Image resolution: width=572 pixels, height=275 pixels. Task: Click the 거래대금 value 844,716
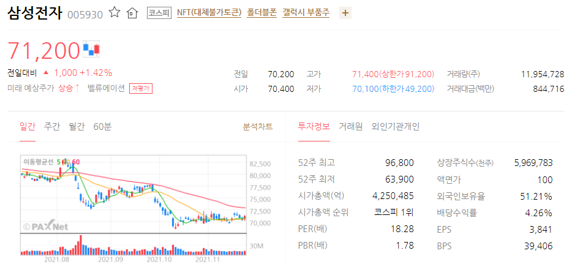click(x=550, y=89)
